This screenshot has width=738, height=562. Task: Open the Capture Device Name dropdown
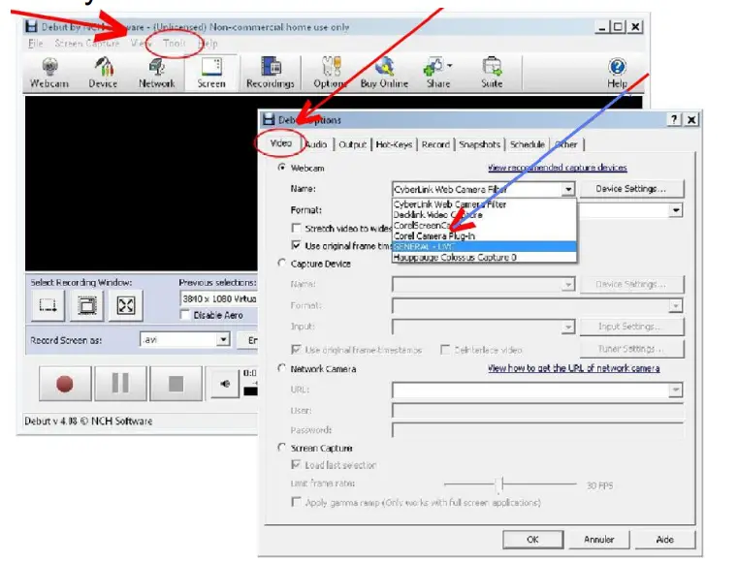pos(568,284)
